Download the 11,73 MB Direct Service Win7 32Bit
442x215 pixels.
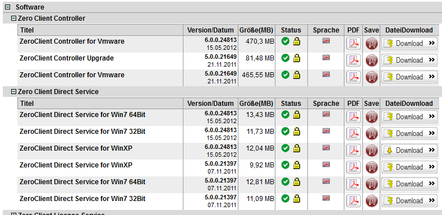pyautogui.click(x=409, y=133)
